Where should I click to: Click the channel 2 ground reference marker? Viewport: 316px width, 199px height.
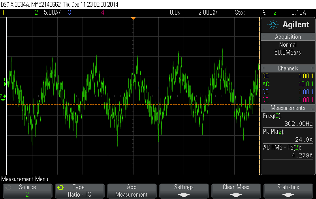3,97
